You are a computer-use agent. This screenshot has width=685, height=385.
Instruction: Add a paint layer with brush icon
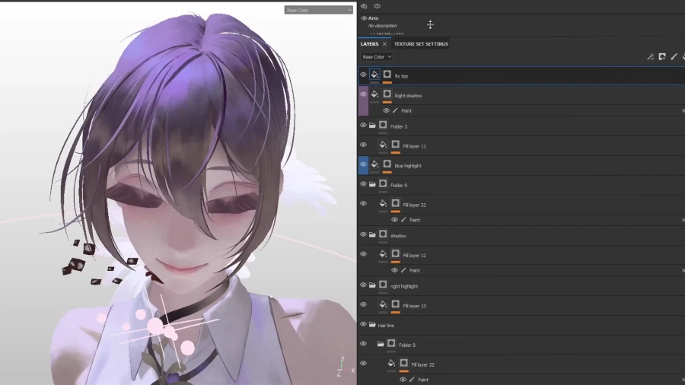tap(674, 57)
